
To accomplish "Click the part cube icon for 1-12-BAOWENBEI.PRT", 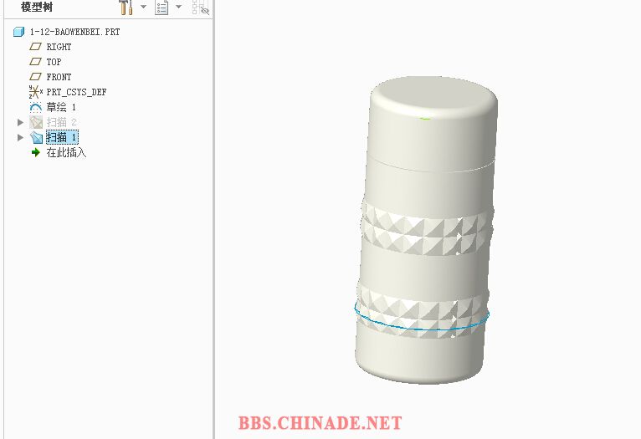I will (18, 32).
